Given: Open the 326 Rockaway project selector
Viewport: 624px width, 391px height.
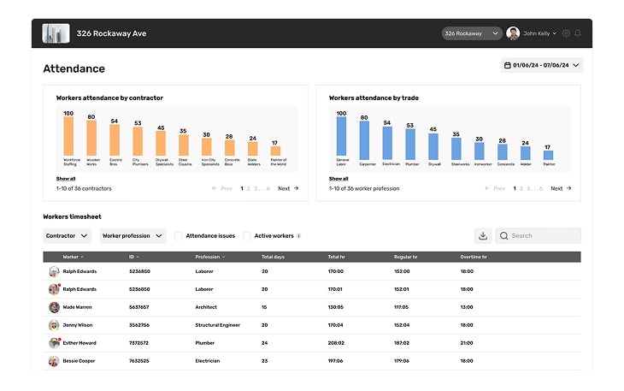Looking at the screenshot, I should pyautogui.click(x=471, y=33).
